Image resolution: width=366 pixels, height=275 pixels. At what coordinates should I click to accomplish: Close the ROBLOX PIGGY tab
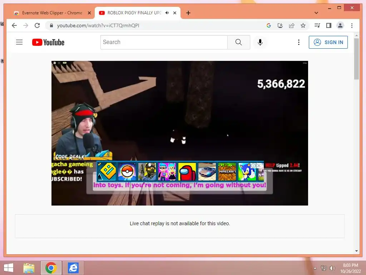(175, 13)
